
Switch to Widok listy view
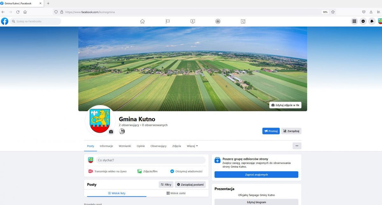[x=117, y=193]
